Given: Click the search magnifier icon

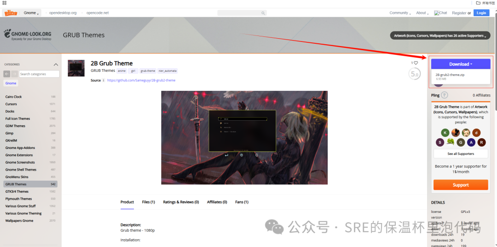Looking at the screenshot, I should point(263,13).
